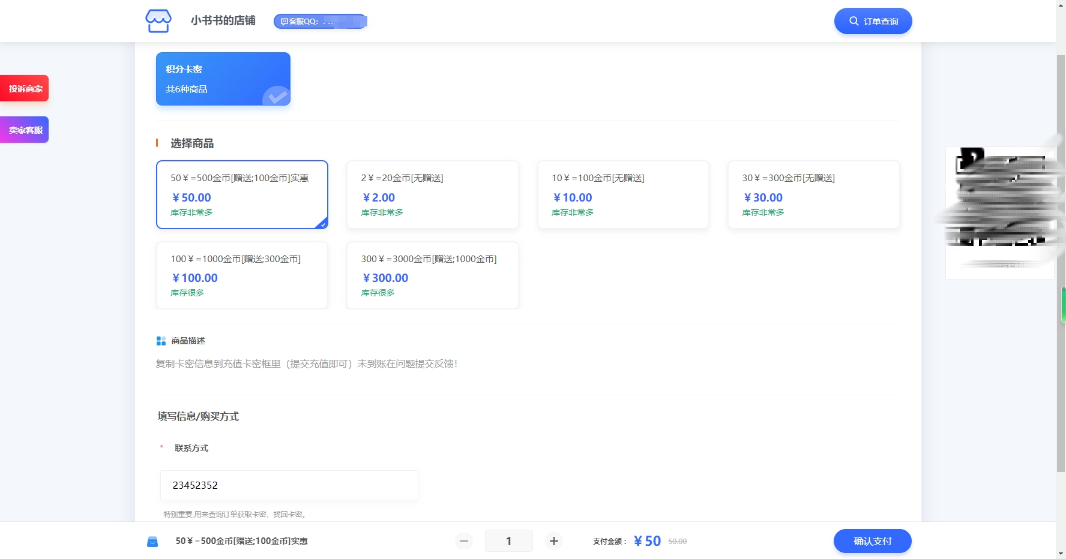This screenshot has height=559, width=1066.
Task: Choose the 300¥=3000金币 product option
Action: (432, 275)
